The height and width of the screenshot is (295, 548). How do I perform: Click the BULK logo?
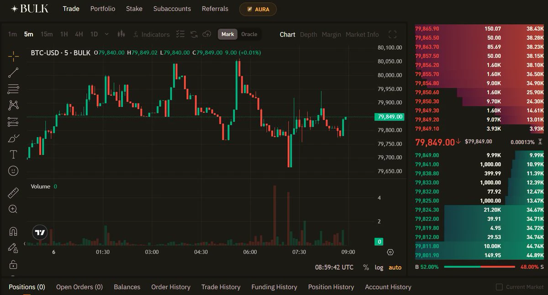pos(30,9)
